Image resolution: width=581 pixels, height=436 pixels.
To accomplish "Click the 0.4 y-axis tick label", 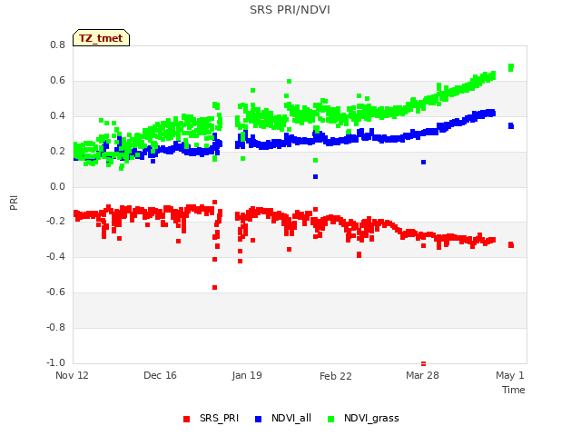I will click(x=57, y=115).
